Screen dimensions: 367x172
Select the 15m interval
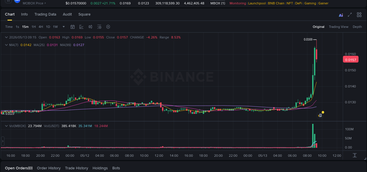pos(25,27)
